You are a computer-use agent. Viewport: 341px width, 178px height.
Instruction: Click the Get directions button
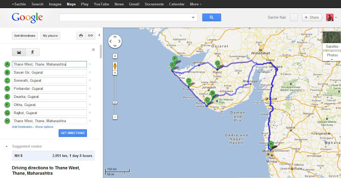[25, 36]
